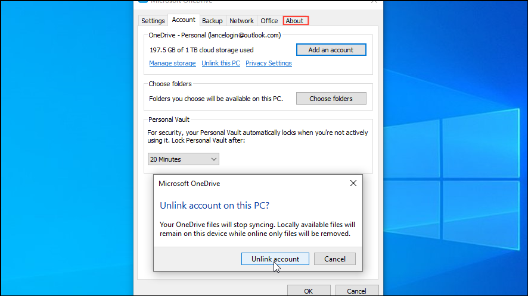The height and width of the screenshot is (296, 528).
Task: Click the Add an account button
Action: [331, 50]
